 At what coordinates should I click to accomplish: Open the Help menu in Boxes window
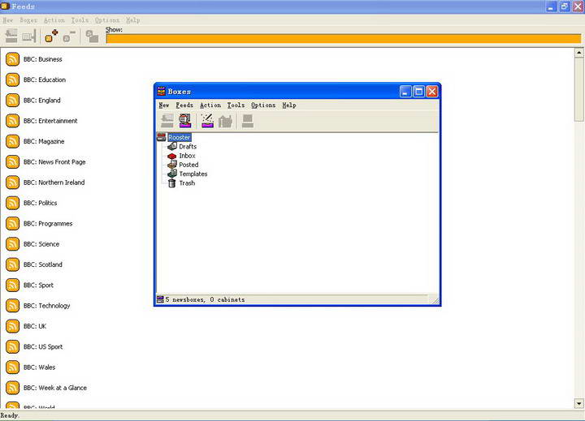pyautogui.click(x=289, y=105)
